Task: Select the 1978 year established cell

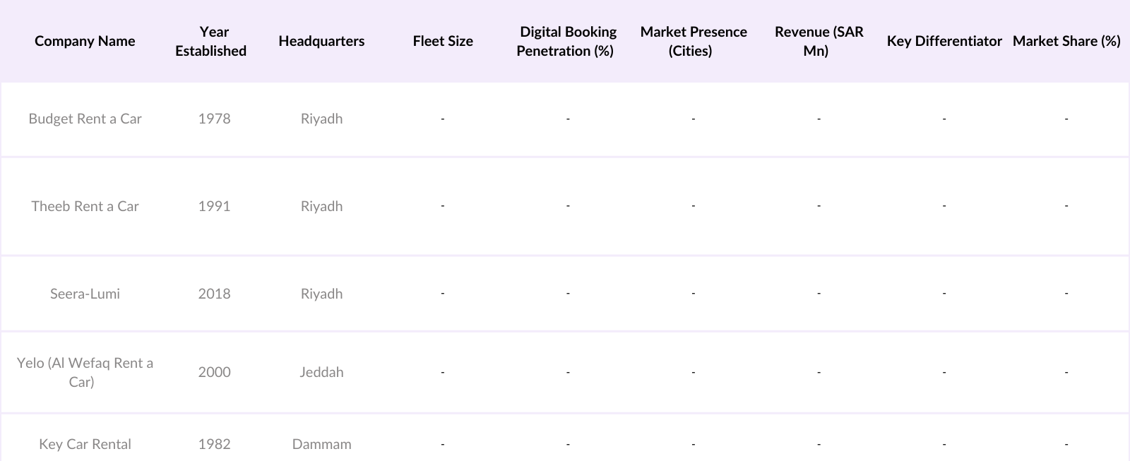Action: pos(214,119)
